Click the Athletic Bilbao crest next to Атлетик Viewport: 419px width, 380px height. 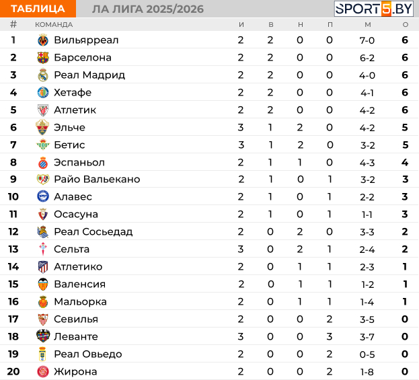[43, 110]
